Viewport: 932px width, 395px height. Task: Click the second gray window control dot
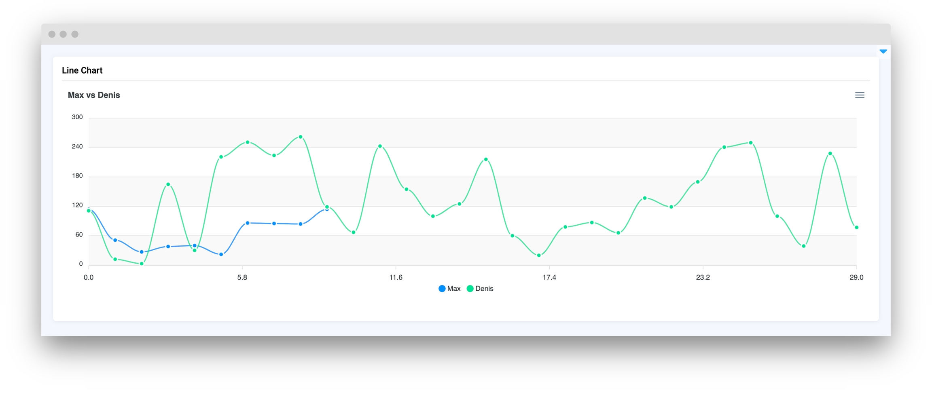(63, 34)
